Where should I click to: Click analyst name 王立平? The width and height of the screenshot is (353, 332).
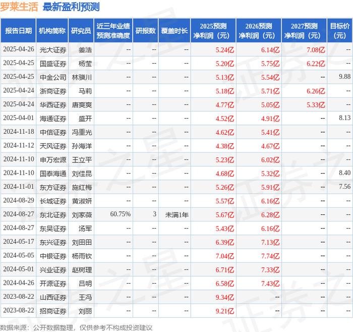pos(82,160)
